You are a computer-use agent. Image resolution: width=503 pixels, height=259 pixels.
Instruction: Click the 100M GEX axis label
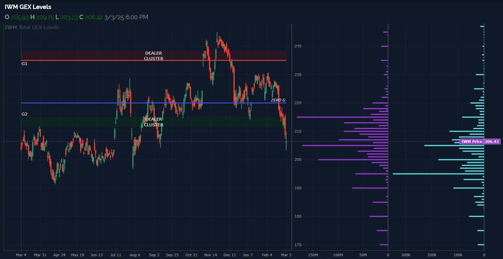click(x=338, y=255)
